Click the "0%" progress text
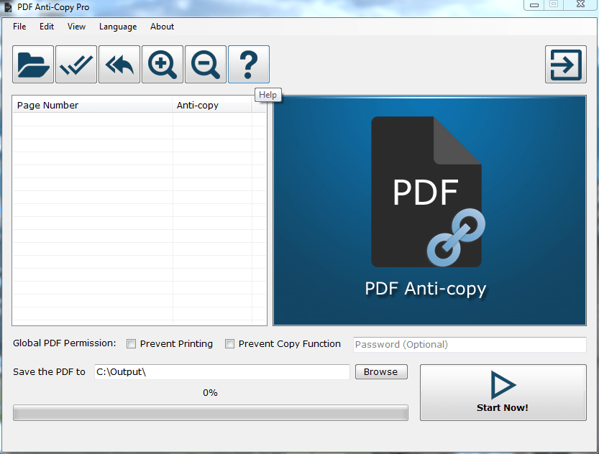 click(x=210, y=392)
